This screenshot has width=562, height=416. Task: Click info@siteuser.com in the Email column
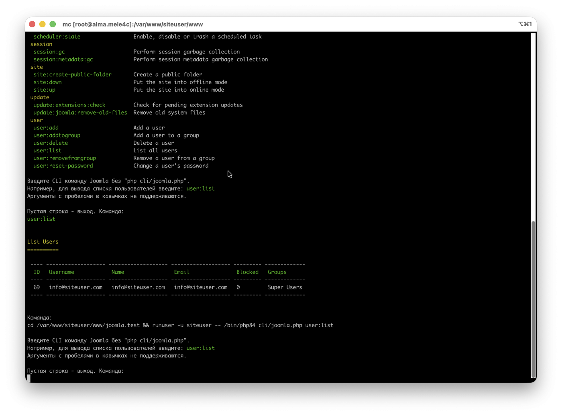[x=201, y=288]
